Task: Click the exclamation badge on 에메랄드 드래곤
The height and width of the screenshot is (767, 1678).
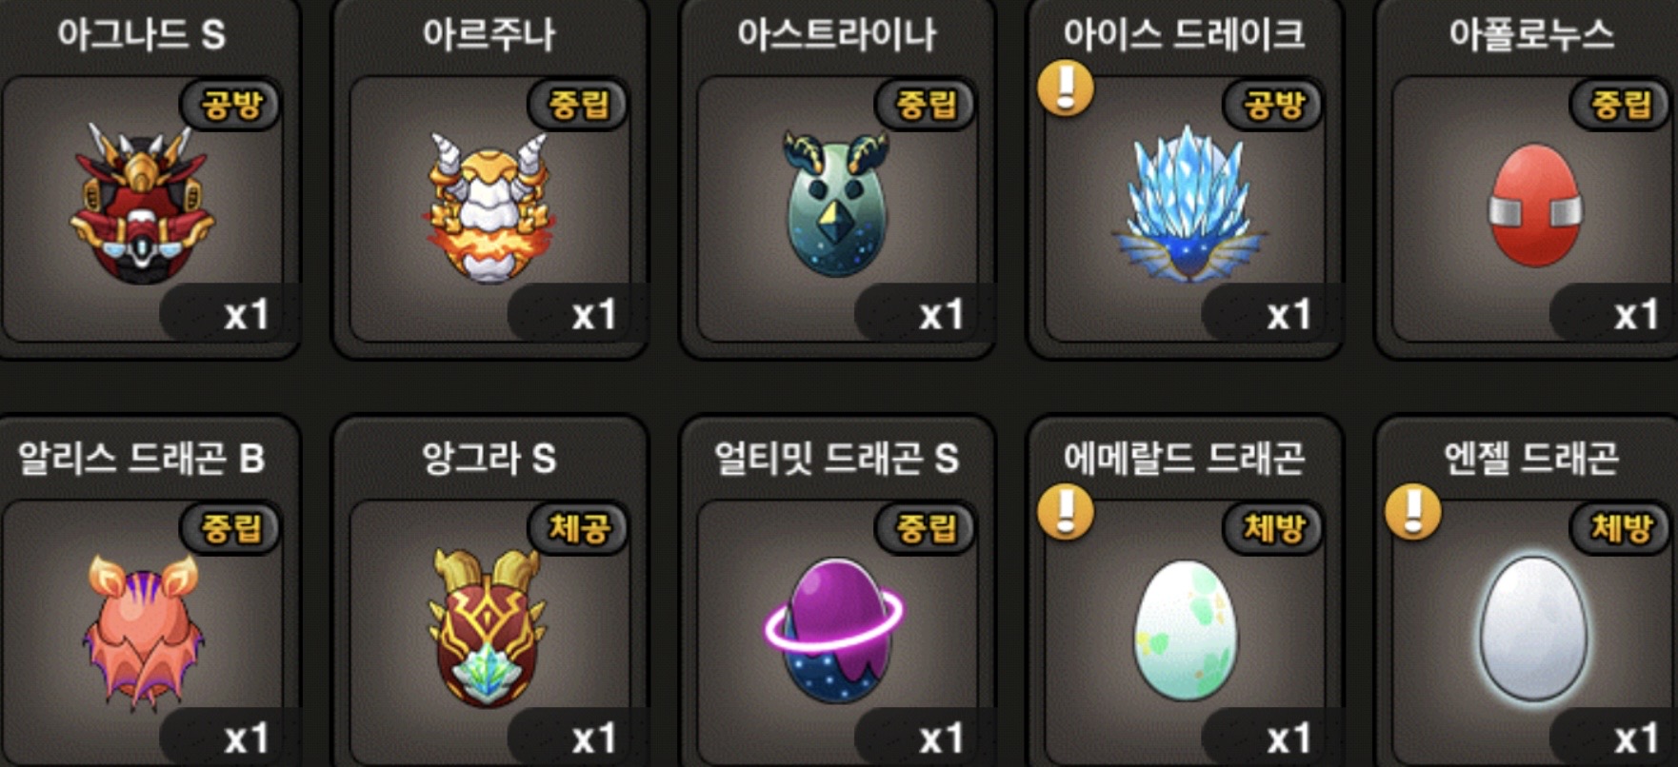Action: pyautogui.click(x=1066, y=511)
